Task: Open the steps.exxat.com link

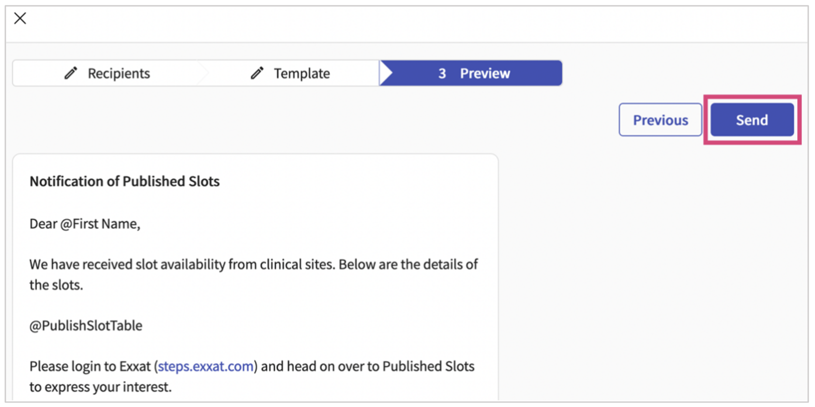Action: point(205,366)
